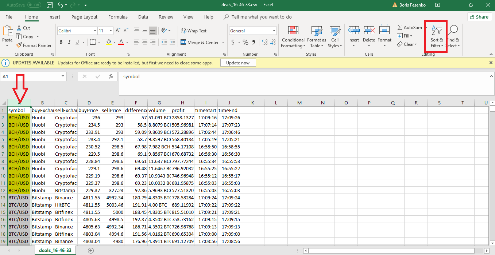Click the Share button
The image size is (495, 255).
click(479, 17)
